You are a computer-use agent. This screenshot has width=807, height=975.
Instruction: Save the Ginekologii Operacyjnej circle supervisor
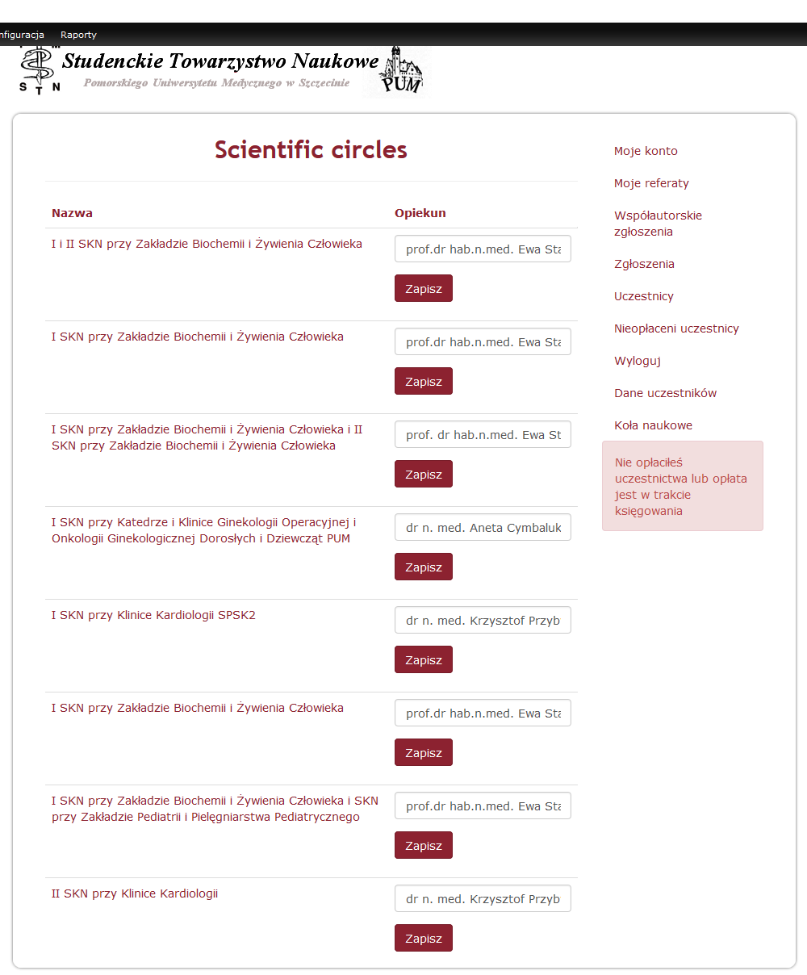(424, 567)
